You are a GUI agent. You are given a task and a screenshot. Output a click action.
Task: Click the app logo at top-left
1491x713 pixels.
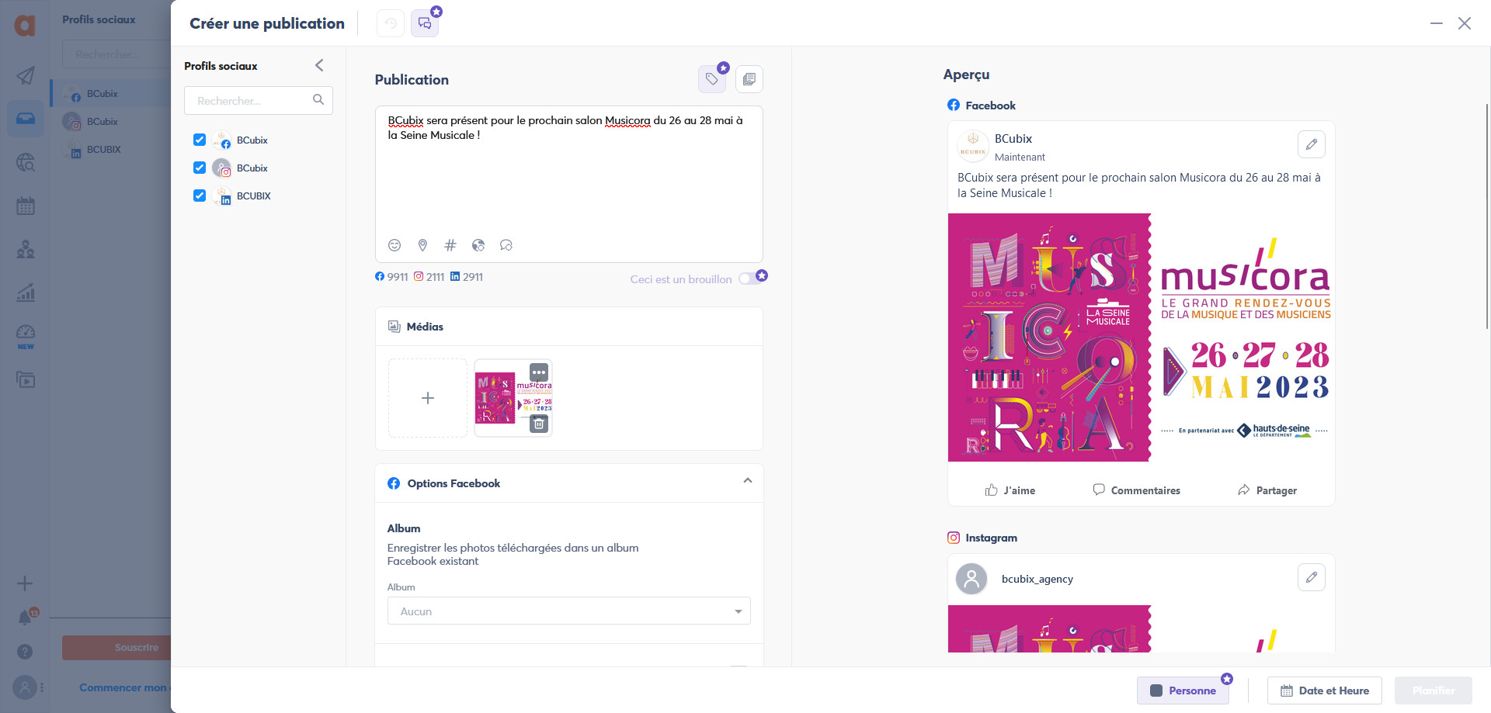pos(25,26)
